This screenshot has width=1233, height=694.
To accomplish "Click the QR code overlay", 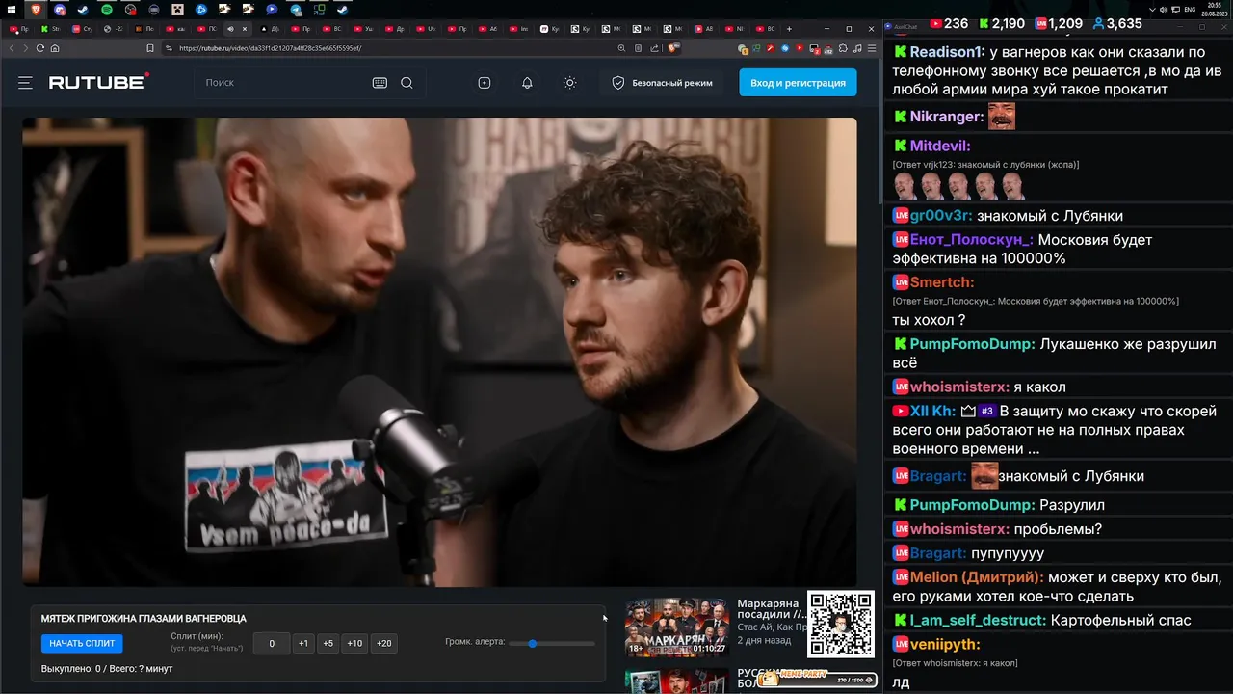I will [x=840, y=625].
